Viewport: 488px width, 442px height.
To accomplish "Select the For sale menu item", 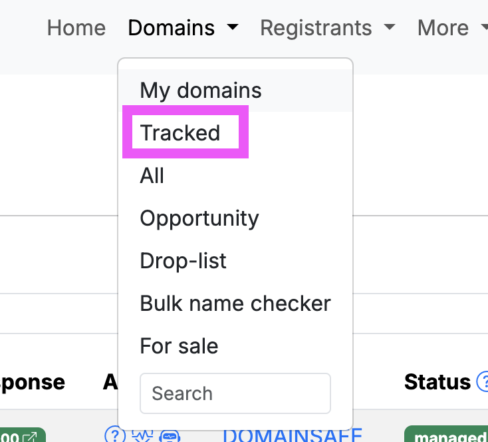I will pyautogui.click(x=179, y=346).
